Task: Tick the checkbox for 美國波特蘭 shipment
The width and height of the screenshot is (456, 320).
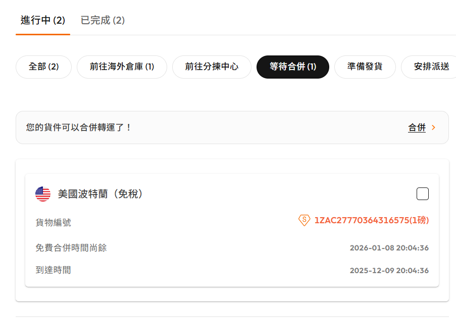Action: pos(423,194)
